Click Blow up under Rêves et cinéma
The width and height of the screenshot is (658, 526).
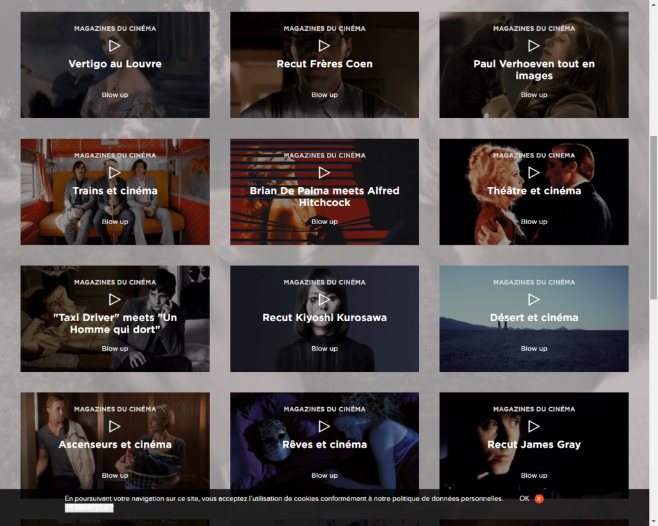coord(325,476)
